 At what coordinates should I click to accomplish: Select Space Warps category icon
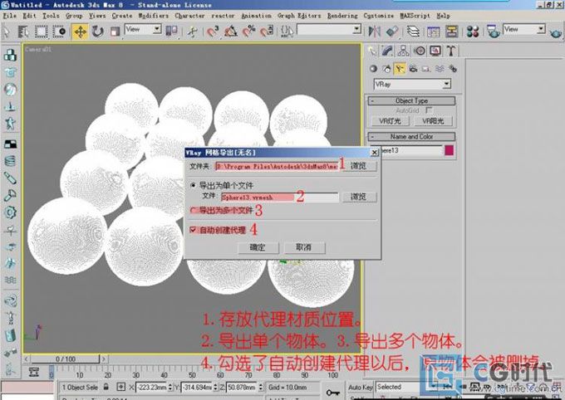440,68
